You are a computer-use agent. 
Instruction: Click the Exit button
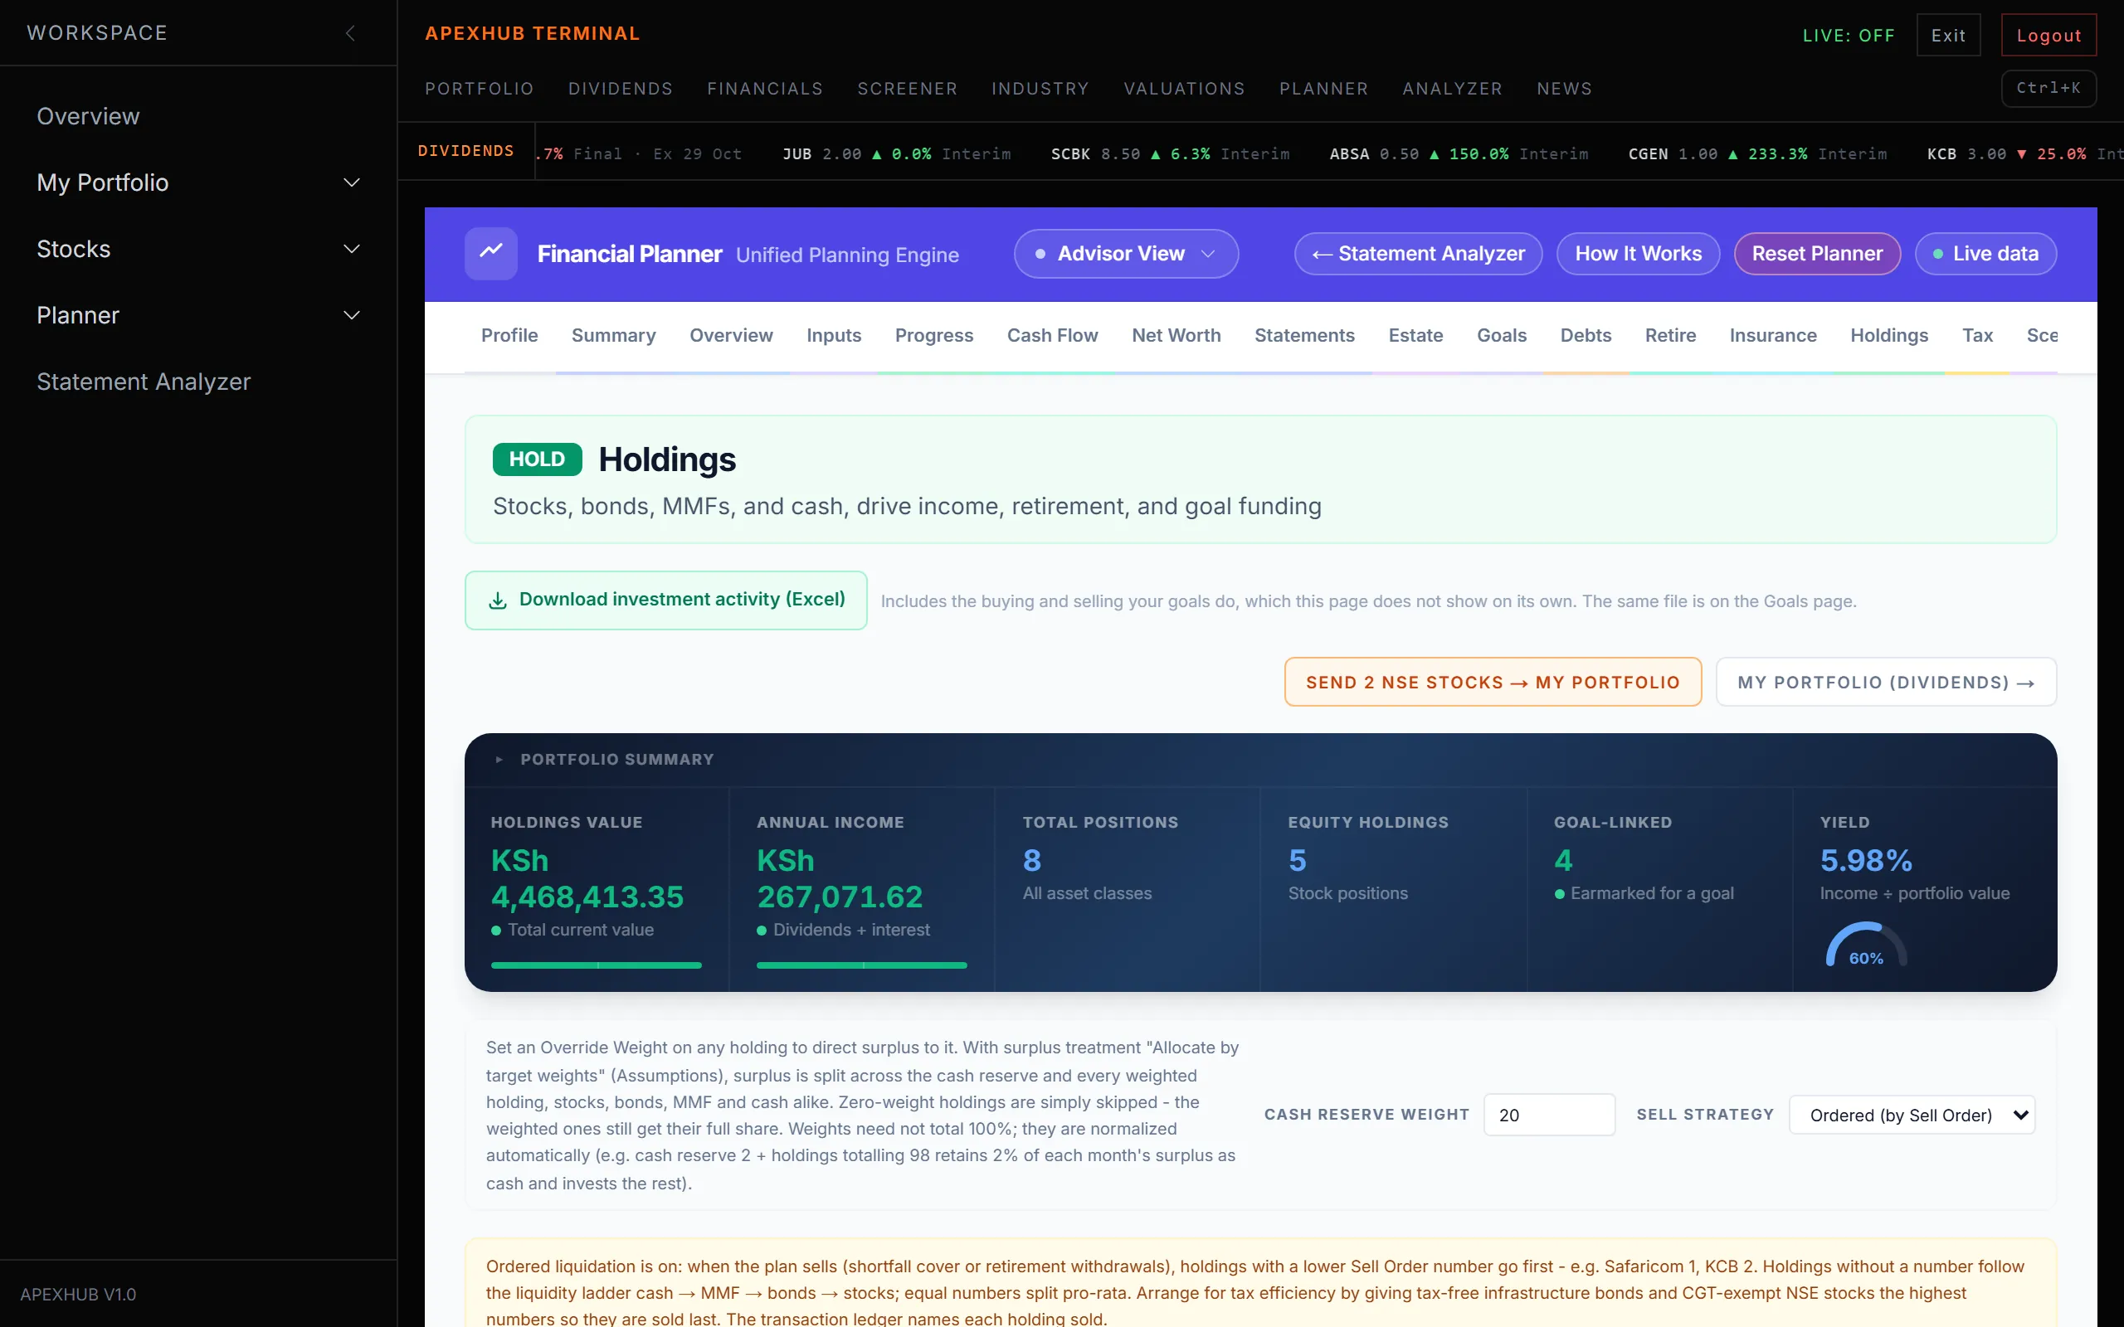(1948, 35)
